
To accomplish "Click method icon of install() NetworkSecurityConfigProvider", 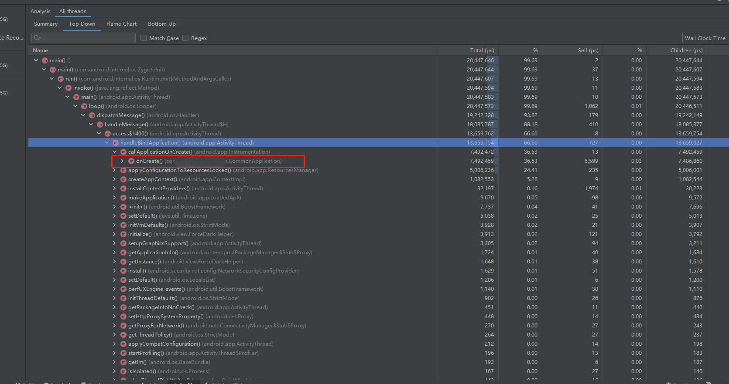I will [123, 271].
